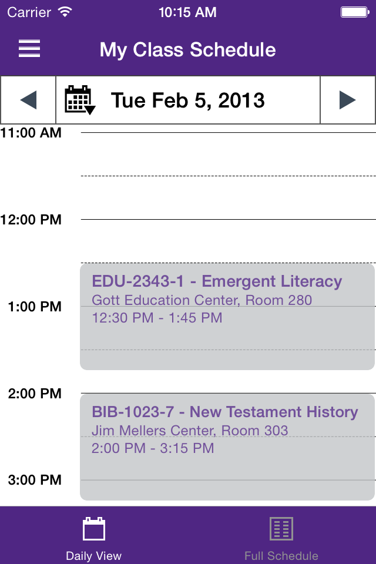Tap the Full Schedule grid icon
Image resolution: width=376 pixels, height=564 pixels.
tap(281, 529)
